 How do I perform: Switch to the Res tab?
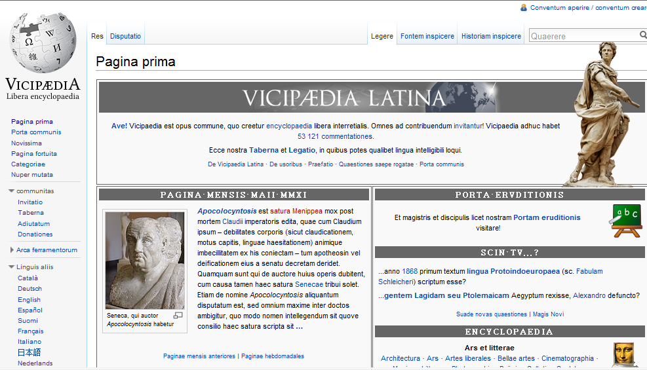[97, 36]
